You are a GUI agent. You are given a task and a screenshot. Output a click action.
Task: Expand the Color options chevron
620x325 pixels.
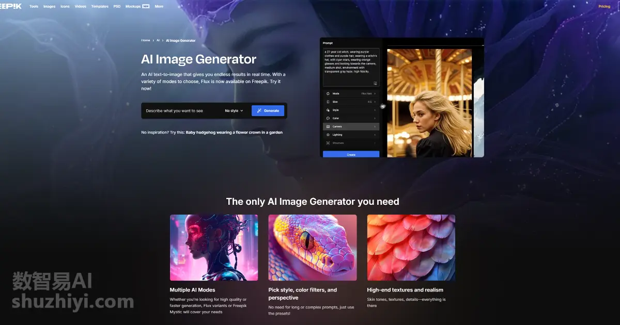click(x=375, y=118)
